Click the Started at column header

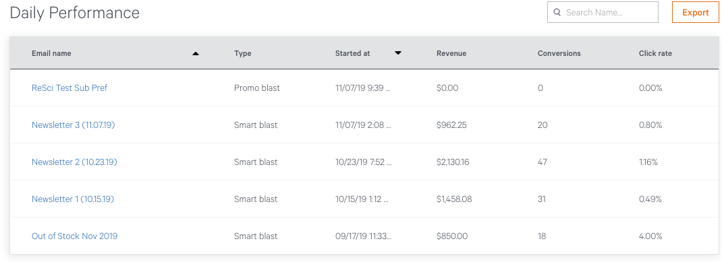point(353,53)
